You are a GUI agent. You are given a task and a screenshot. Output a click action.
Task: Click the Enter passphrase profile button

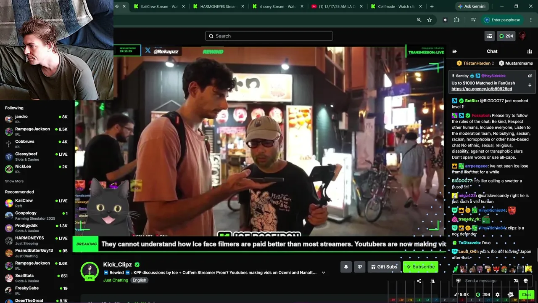(x=502, y=20)
